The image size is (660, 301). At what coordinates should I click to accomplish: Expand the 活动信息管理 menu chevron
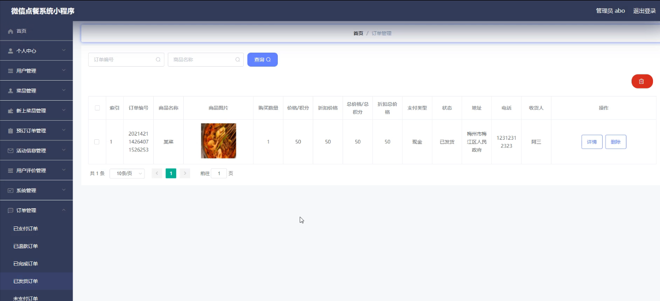[64, 150]
